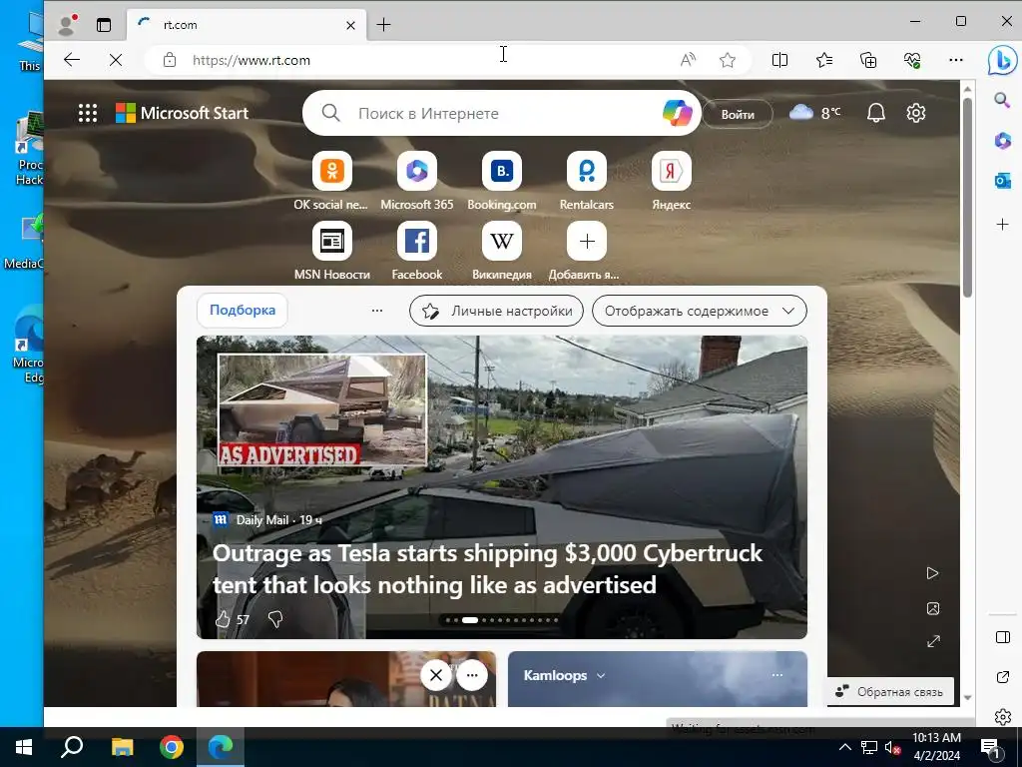Open feed more options ellipsis

[376, 311]
